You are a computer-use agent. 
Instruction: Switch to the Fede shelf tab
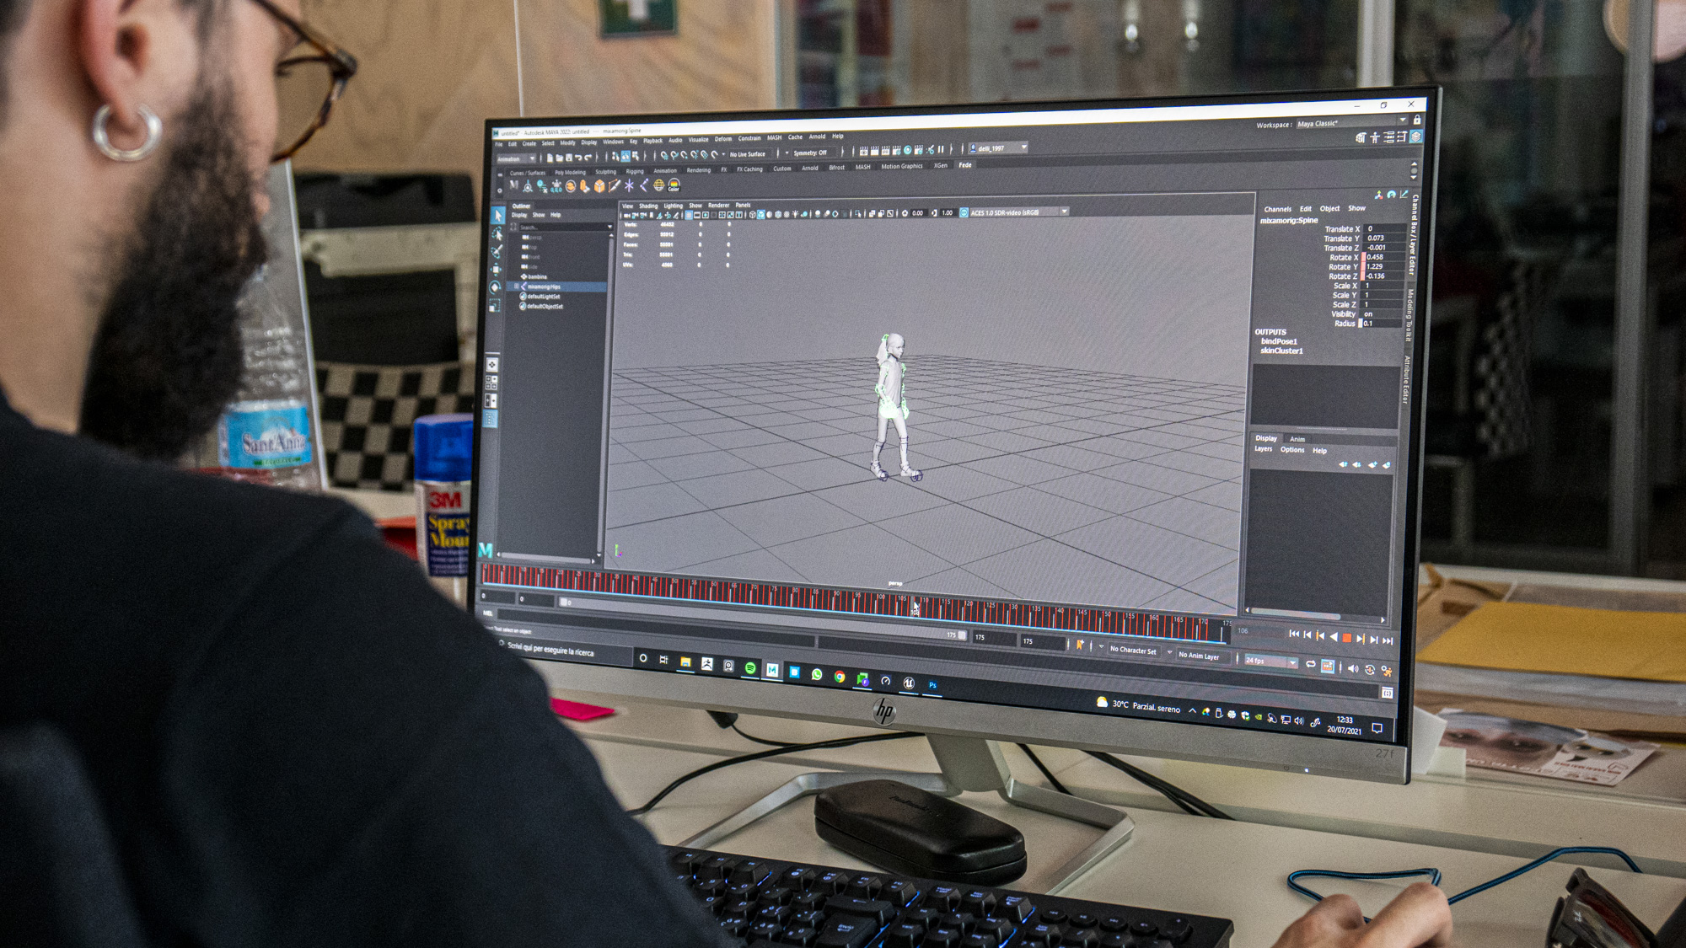pos(965,165)
